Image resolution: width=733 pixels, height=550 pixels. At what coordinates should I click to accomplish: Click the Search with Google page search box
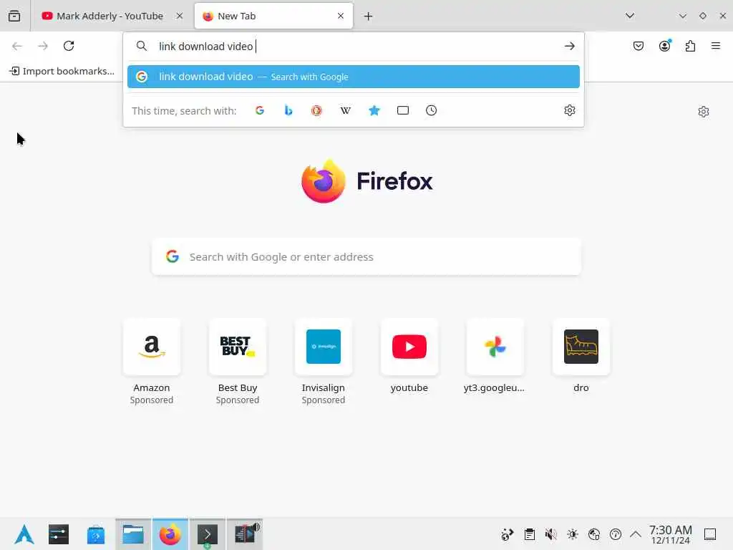(x=366, y=257)
